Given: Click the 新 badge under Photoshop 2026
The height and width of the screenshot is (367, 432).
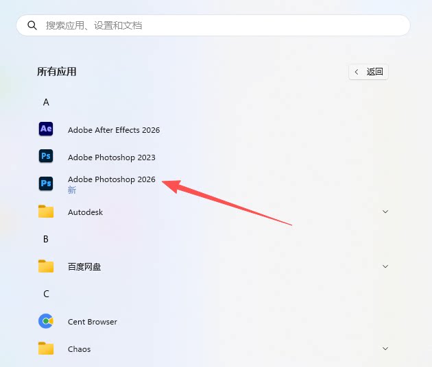Looking at the screenshot, I should (72, 190).
